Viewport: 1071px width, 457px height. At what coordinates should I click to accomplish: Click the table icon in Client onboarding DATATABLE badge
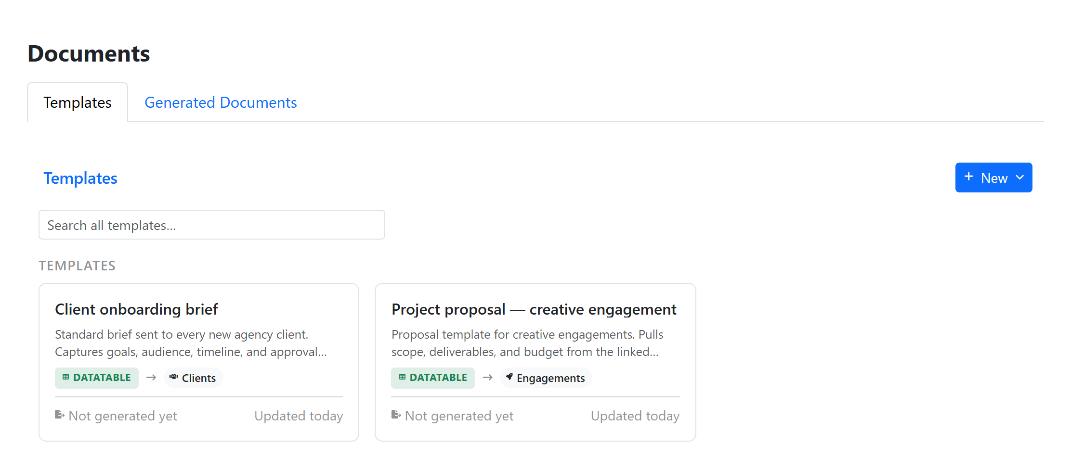[x=66, y=377]
